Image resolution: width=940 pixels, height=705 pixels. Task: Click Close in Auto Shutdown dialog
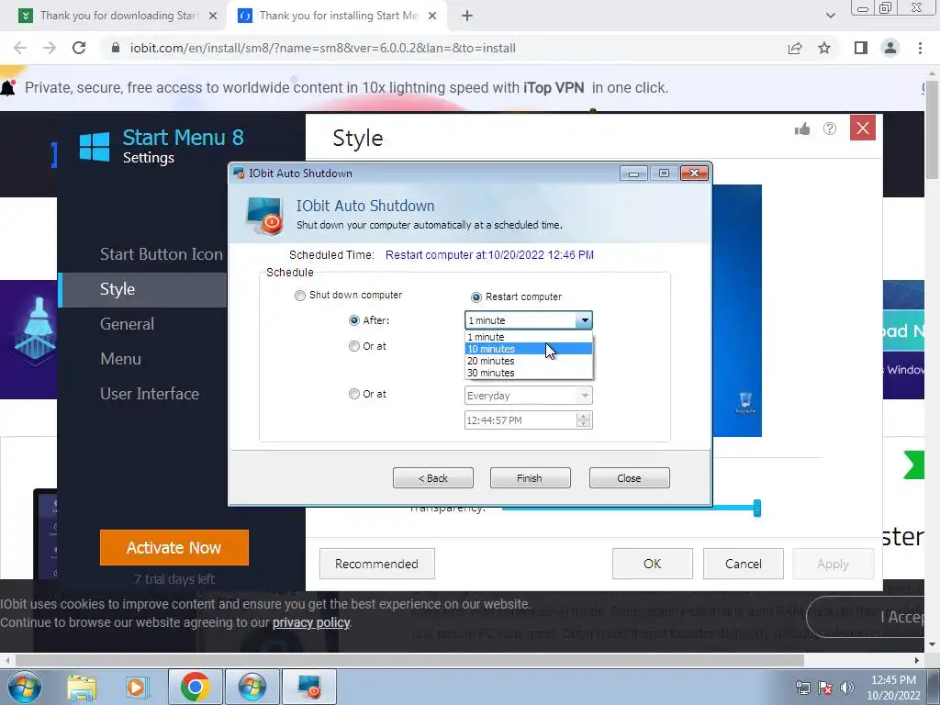[630, 478]
